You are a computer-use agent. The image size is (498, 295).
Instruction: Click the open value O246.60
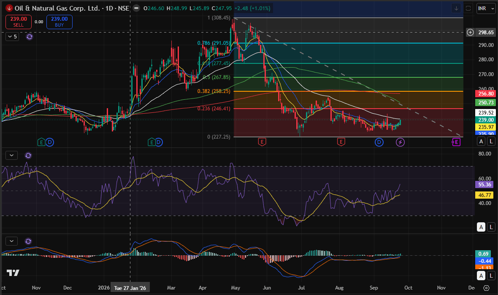pos(154,8)
